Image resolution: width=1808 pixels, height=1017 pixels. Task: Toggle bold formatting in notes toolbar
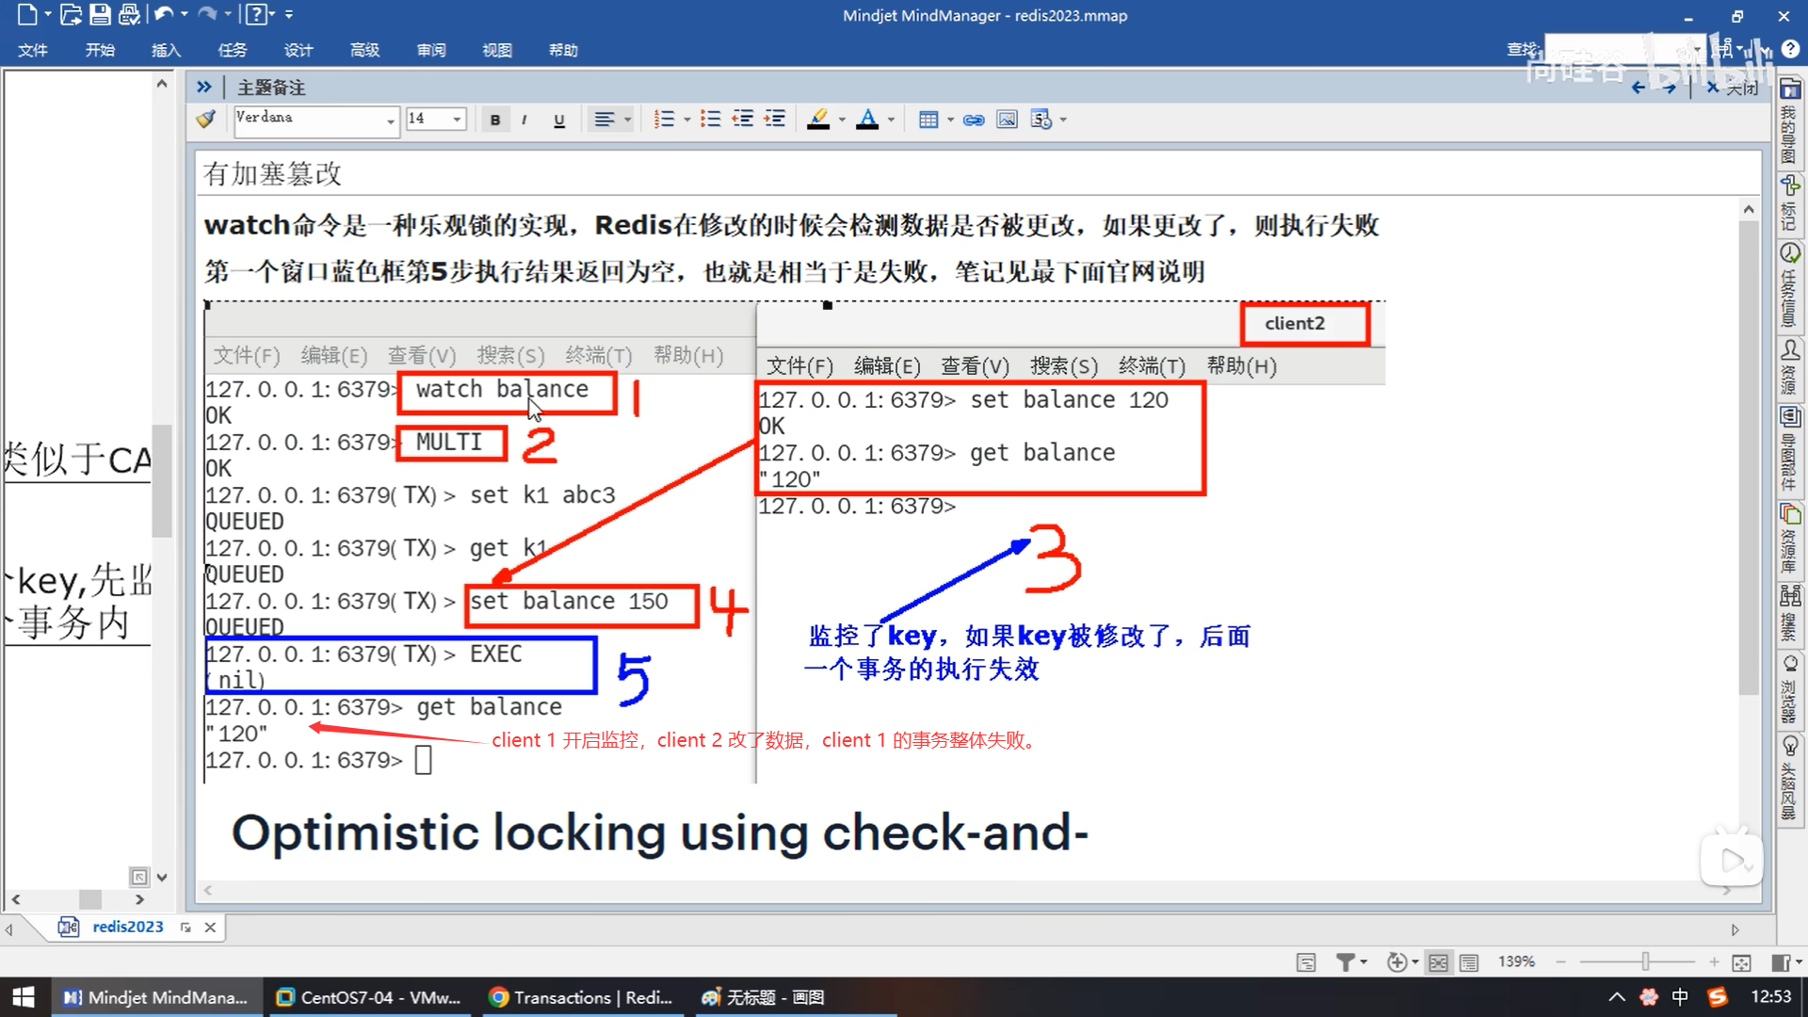point(494,120)
